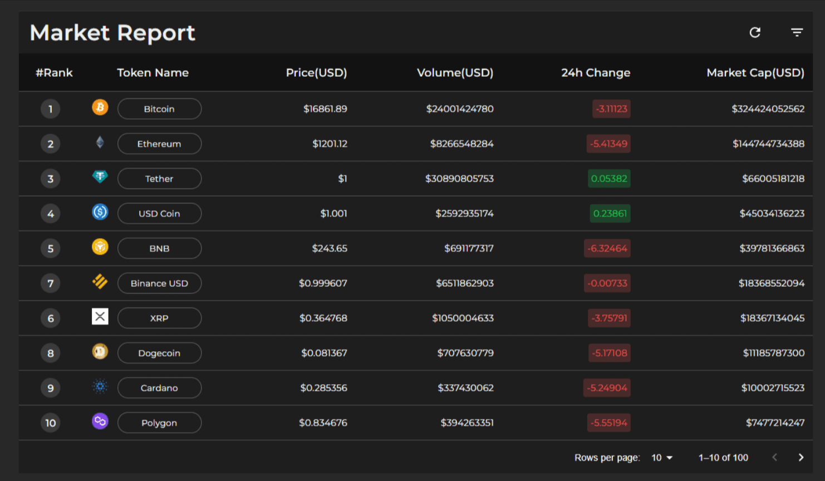
Task: Sort by 24h Change column header
Action: (x=596, y=73)
